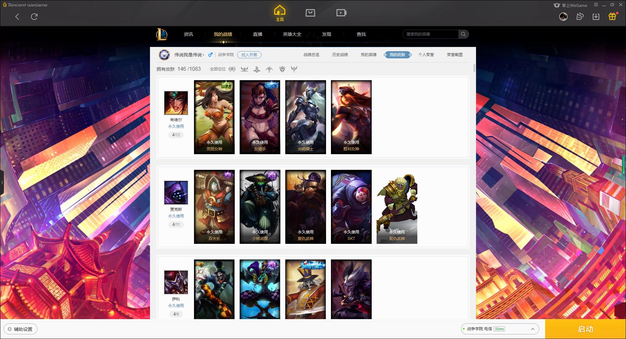The image size is (626, 339).
Task: Open the 直播 navigation tab
Action: [x=258, y=34]
